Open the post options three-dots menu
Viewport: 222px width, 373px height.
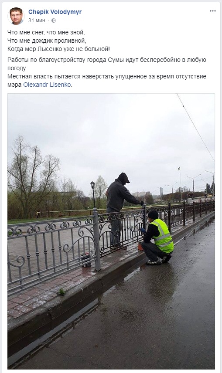213,11
